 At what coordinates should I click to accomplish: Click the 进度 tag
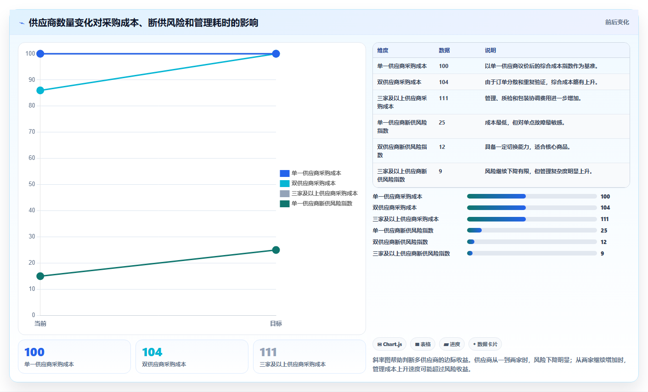coord(452,344)
